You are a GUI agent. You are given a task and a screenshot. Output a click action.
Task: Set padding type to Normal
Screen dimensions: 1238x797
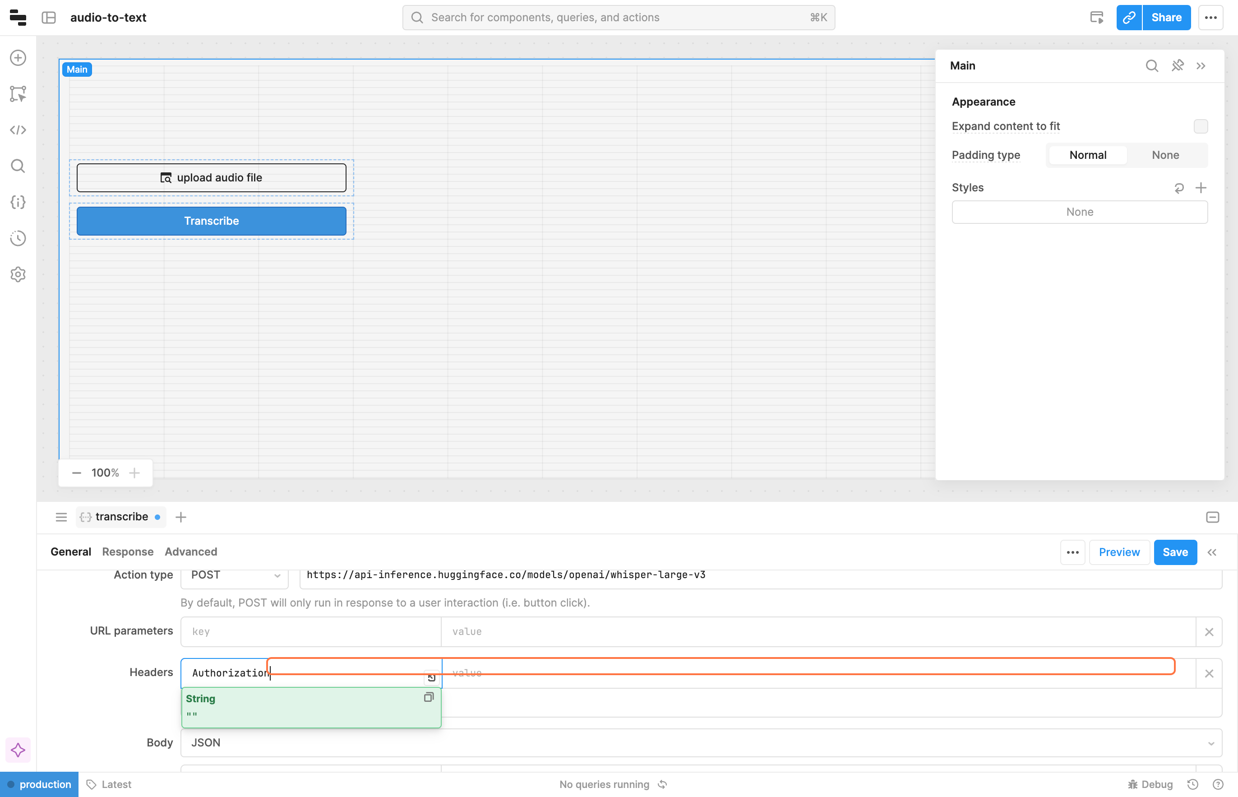1087,155
